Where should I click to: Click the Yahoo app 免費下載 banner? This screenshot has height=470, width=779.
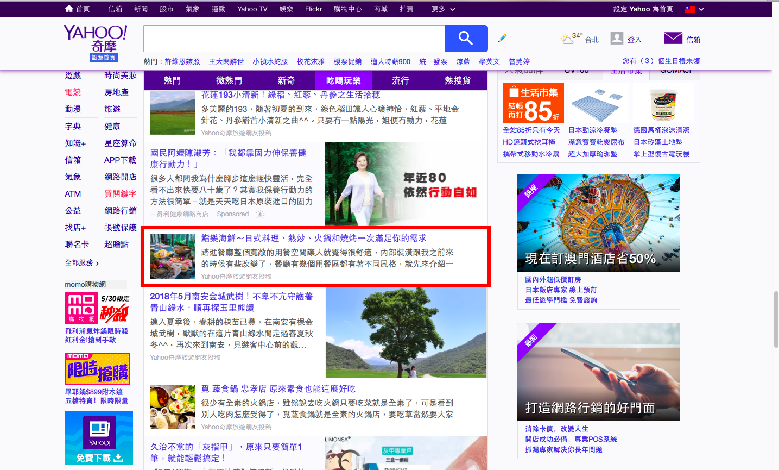click(99, 438)
